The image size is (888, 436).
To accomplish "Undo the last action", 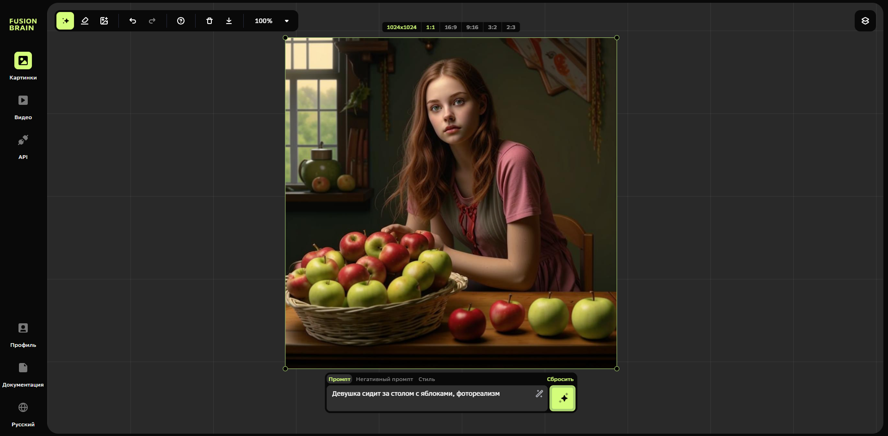I will [133, 21].
